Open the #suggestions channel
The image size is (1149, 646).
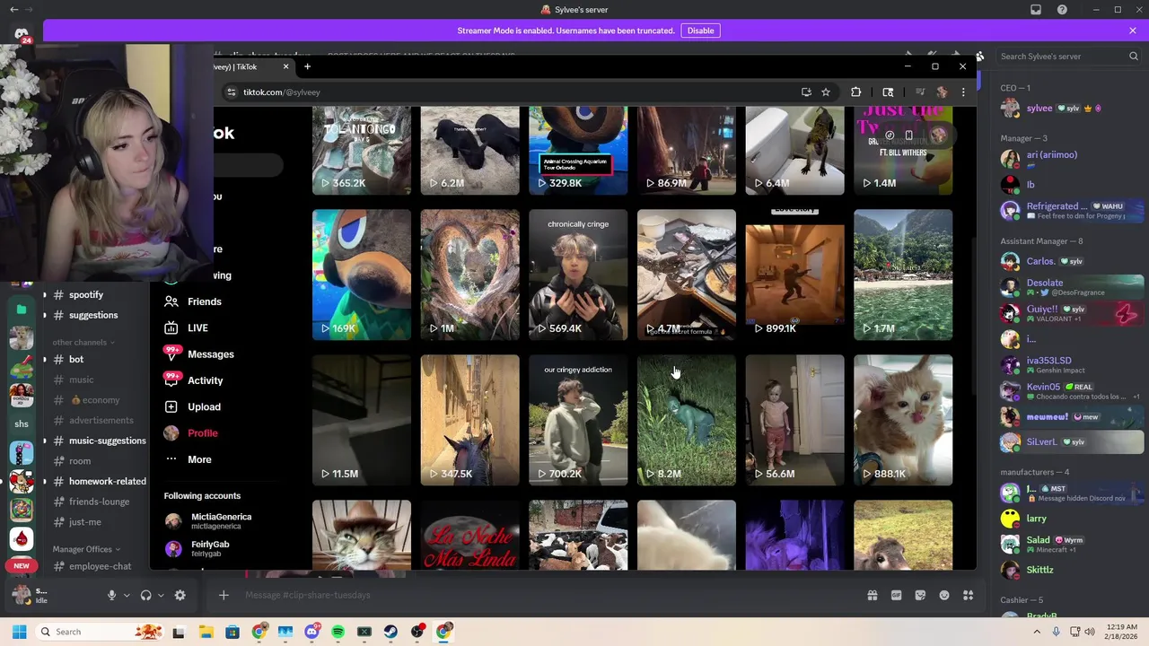click(x=94, y=315)
